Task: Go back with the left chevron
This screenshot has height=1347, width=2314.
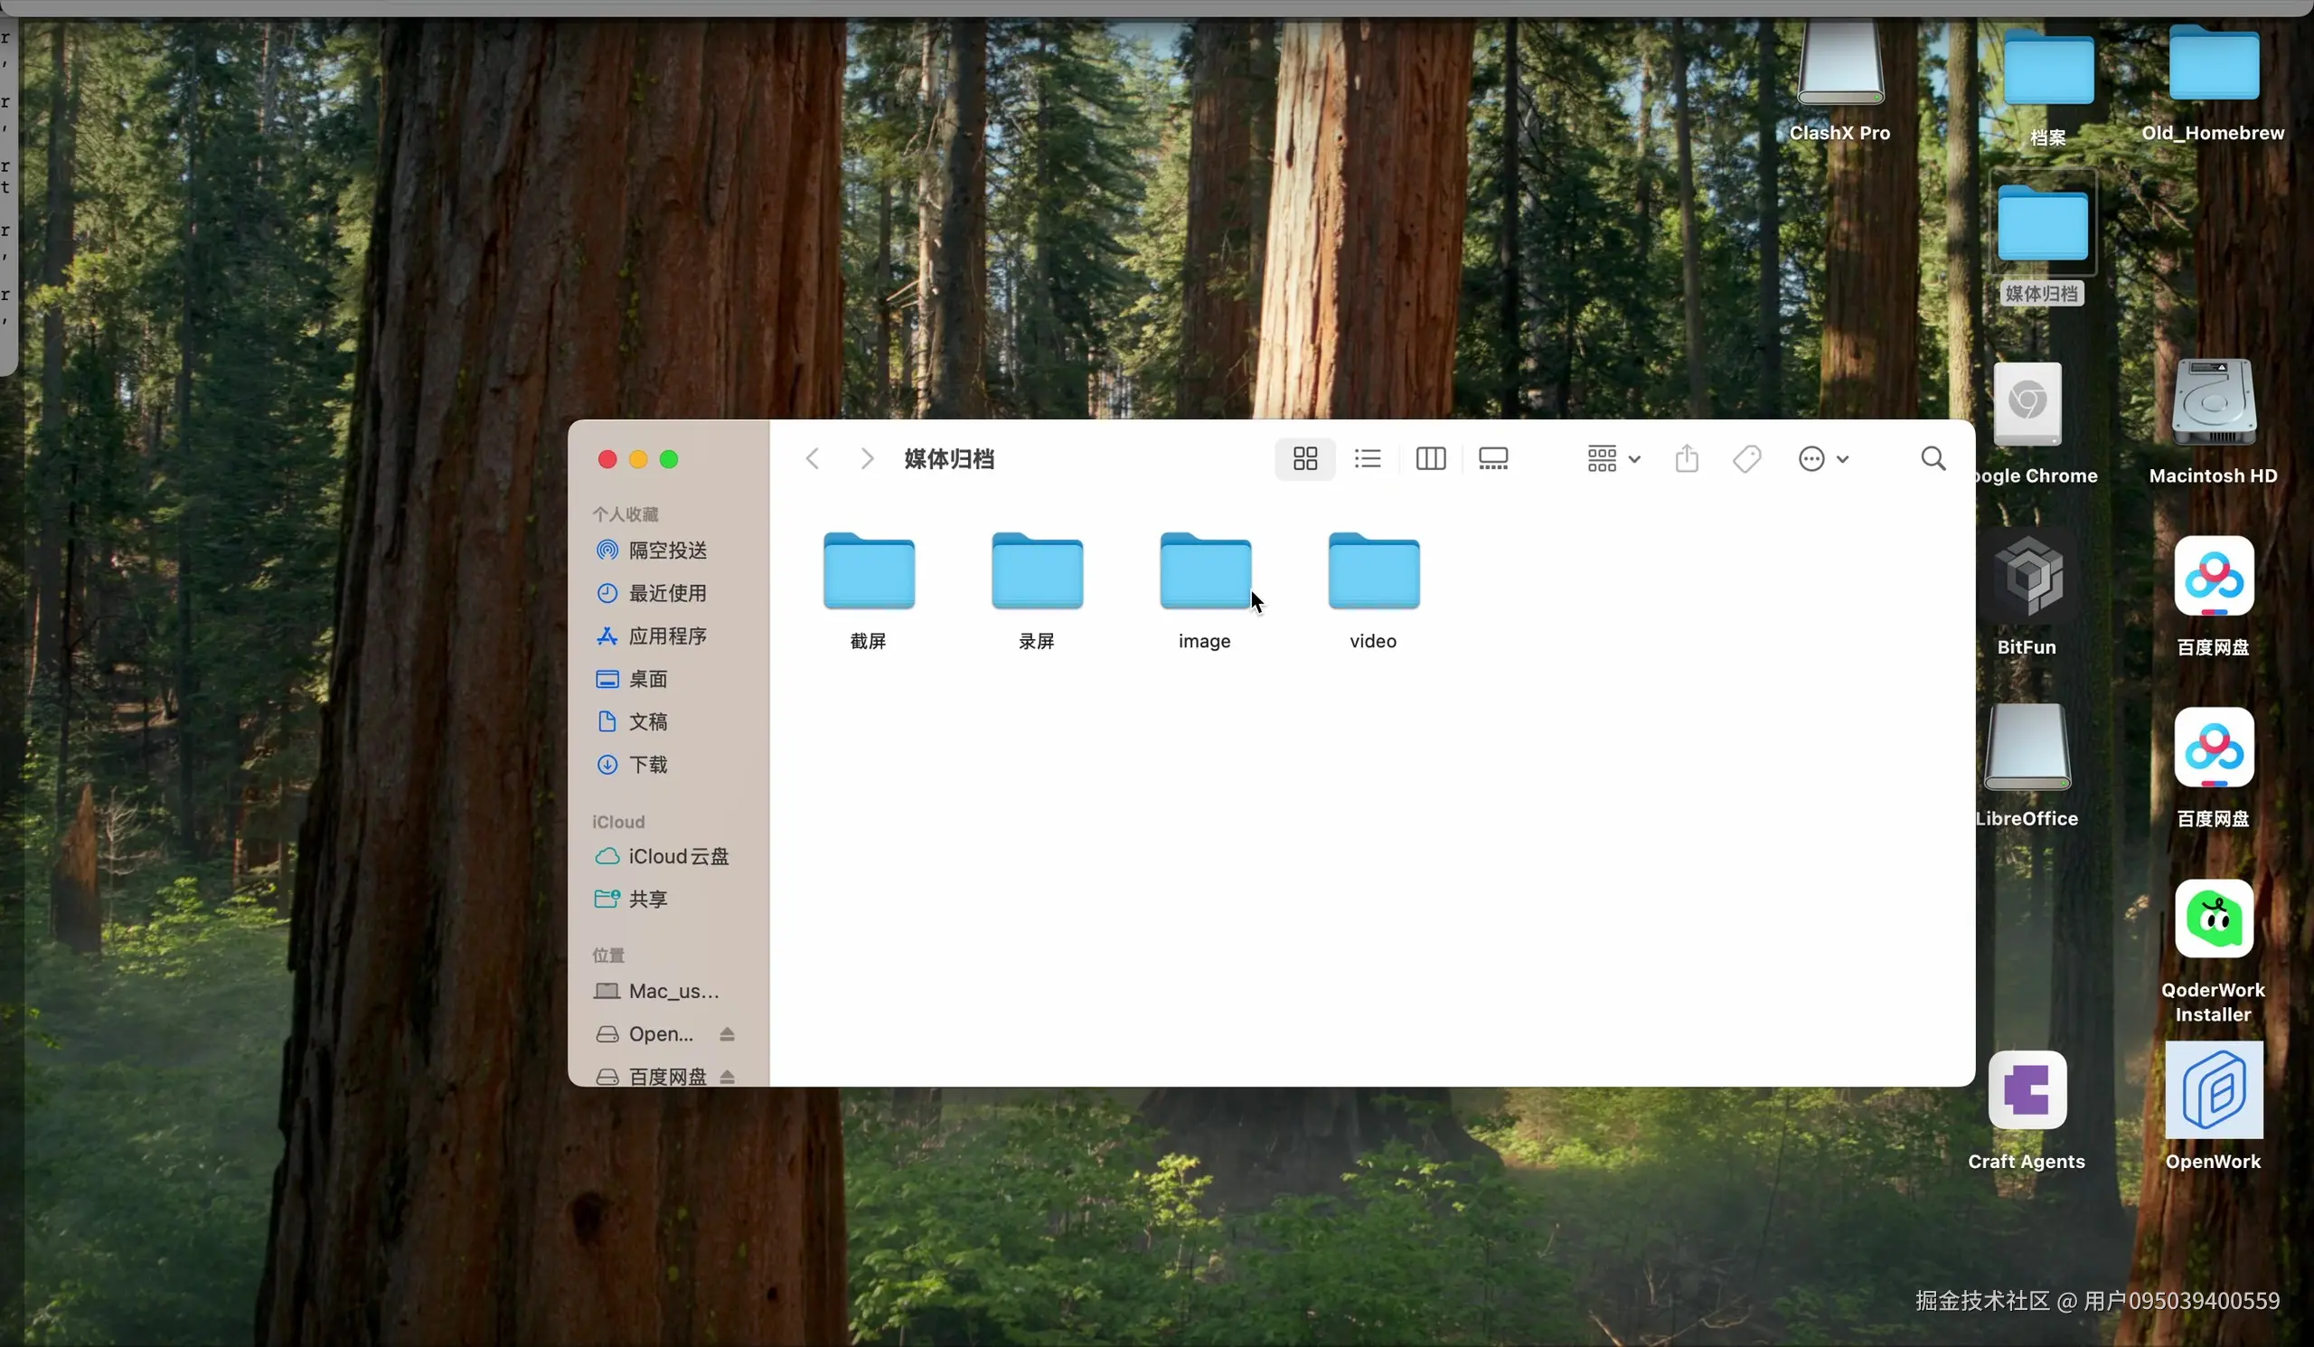Action: (813, 458)
